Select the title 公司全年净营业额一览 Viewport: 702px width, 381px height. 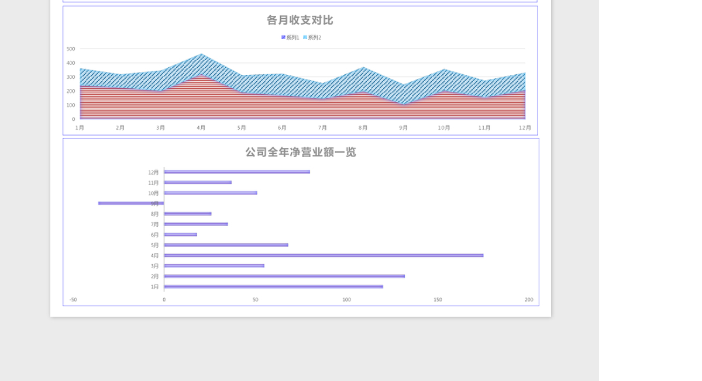point(301,152)
